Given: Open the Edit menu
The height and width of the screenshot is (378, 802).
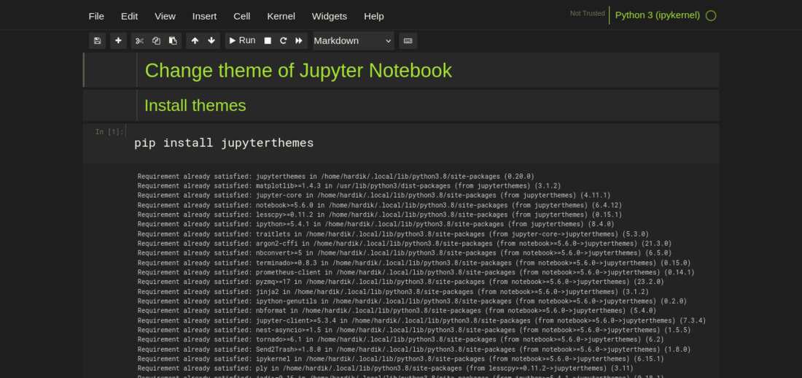Looking at the screenshot, I should tap(129, 16).
